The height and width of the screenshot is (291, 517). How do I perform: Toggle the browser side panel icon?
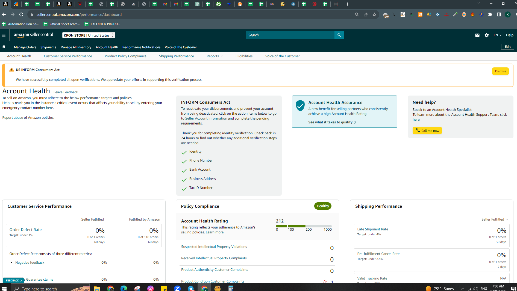point(499,14)
